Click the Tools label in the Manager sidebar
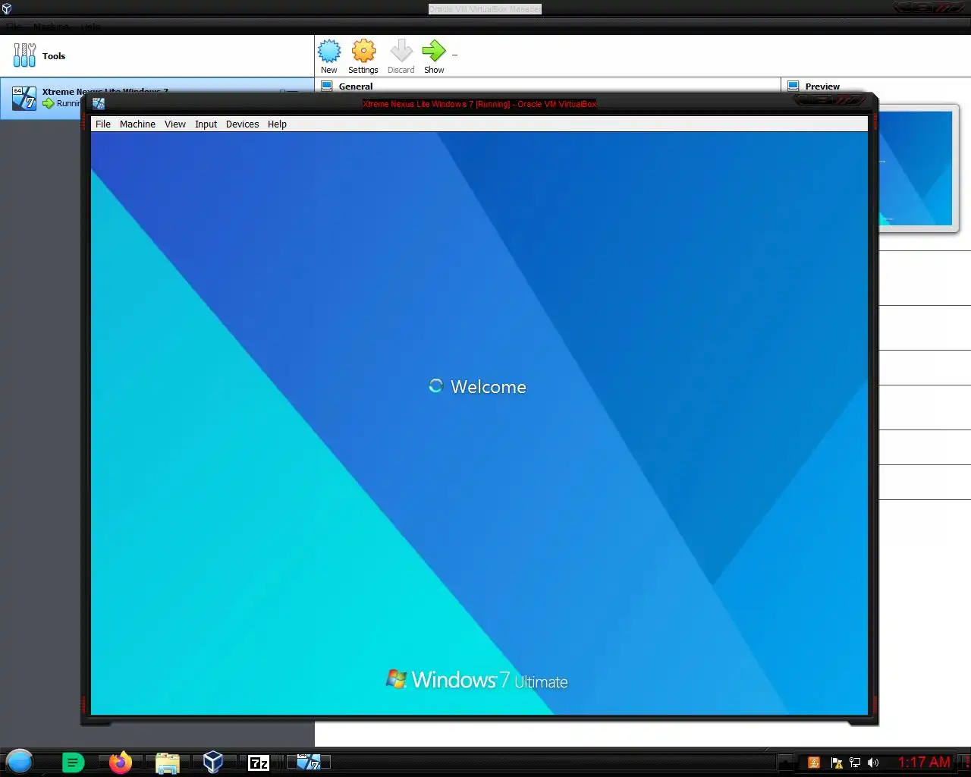The image size is (971, 777). point(54,55)
